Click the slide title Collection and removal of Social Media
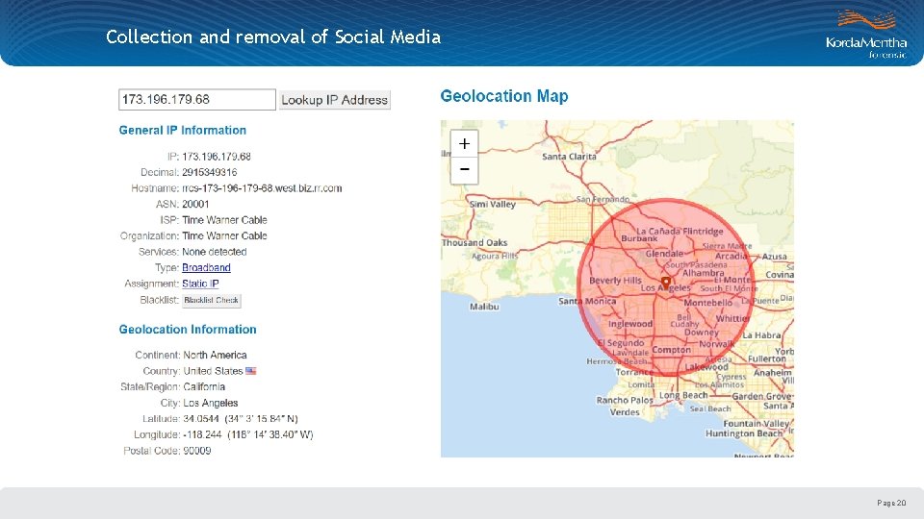The width and height of the screenshot is (924, 519). [x=272, y=37]
